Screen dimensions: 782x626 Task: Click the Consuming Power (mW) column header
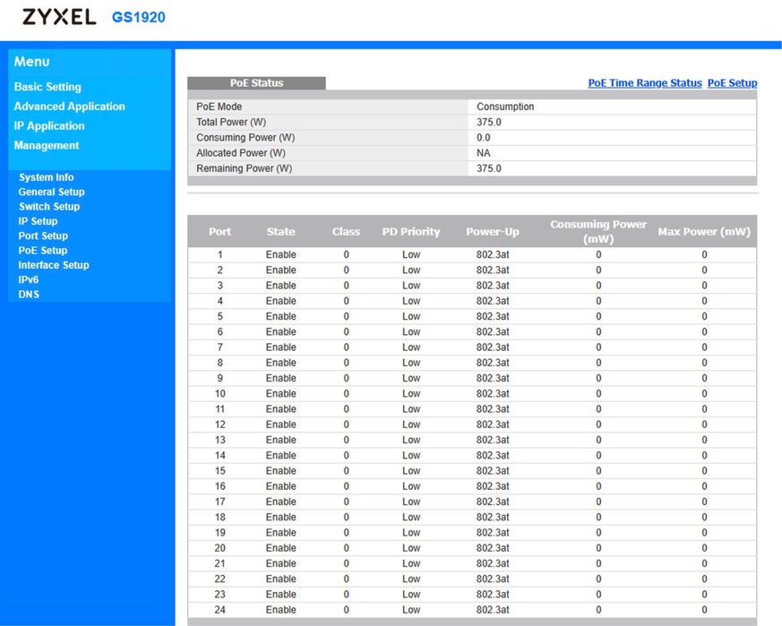pyautogui.click(x=598, y=231)
